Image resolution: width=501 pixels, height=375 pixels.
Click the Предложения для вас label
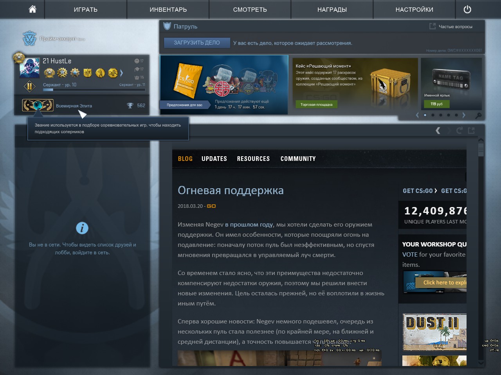click(x=184, y=105)
